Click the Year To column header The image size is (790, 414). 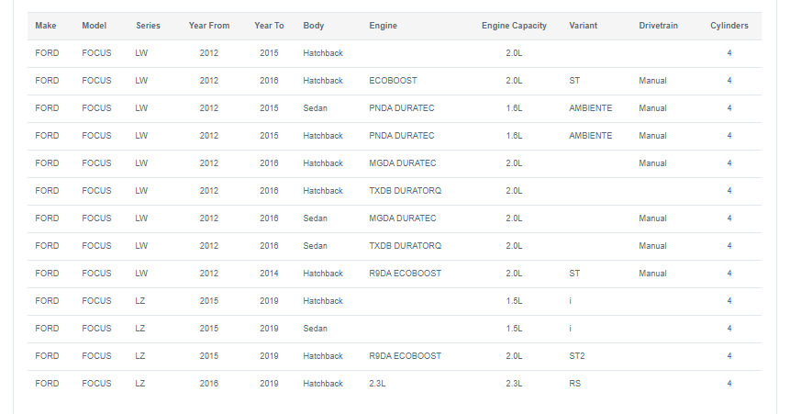[x=269, y=26]
